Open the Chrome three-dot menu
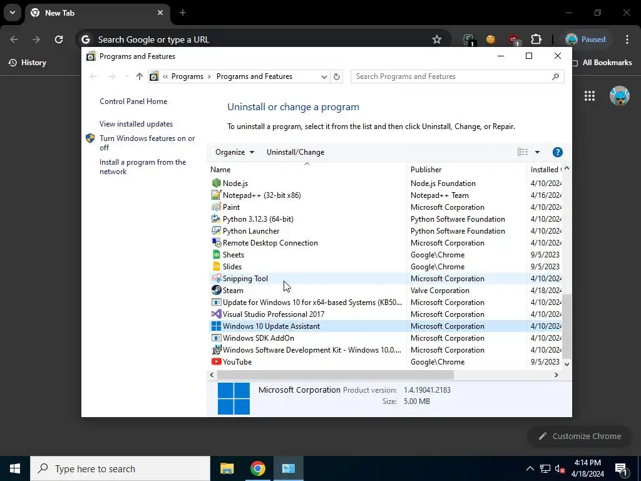Image resolution: width=641 pixels, height=481 pixels. tap(627, 39)
